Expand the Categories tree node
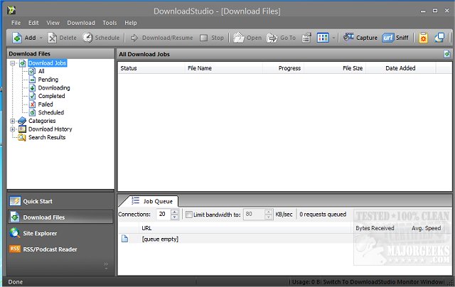 click(13, 121)
